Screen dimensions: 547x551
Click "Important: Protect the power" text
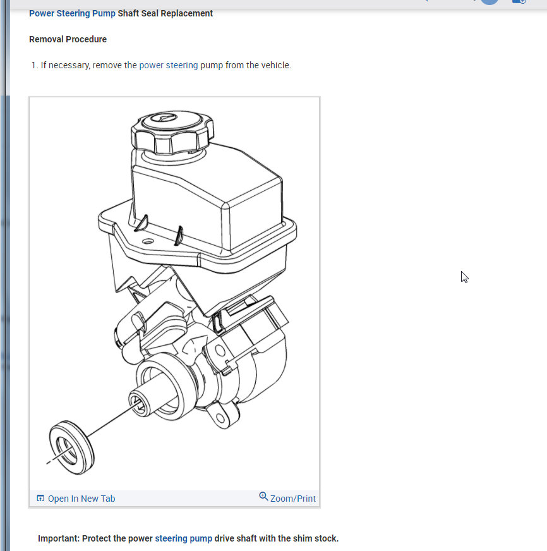point(95,538)
